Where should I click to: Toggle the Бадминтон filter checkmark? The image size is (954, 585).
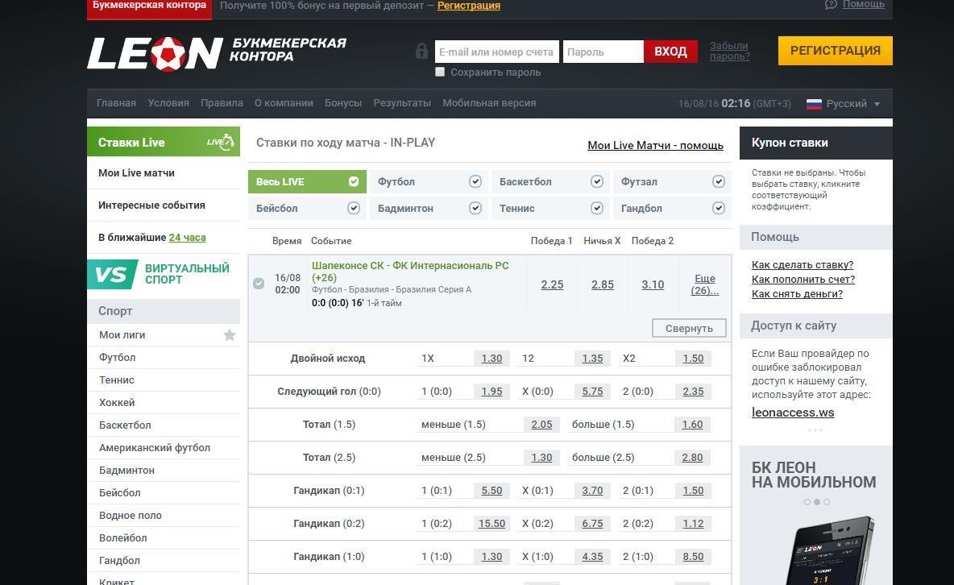(475, 208)
